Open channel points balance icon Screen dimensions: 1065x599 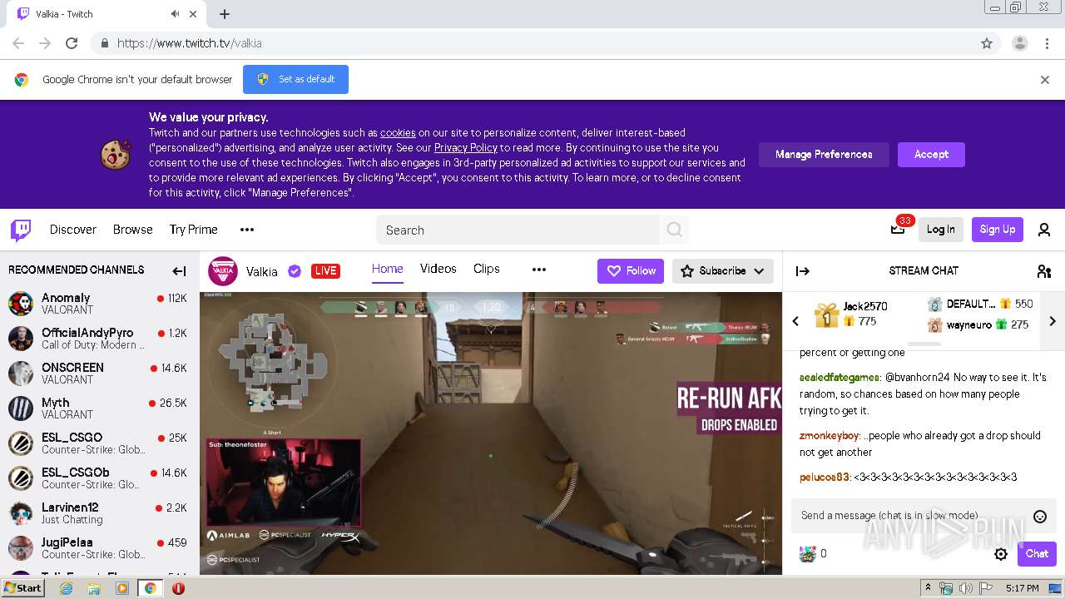(x=808, y=554)
